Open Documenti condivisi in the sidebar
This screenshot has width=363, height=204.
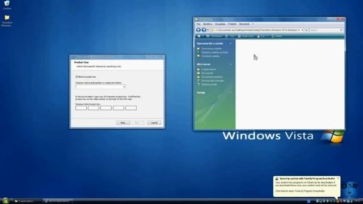212,77
